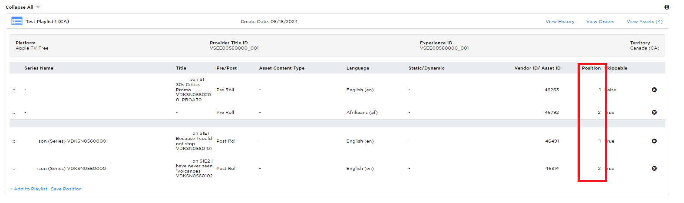Open the View History link
The width and height of the screenshot is (684, 203).
point(560,22)
